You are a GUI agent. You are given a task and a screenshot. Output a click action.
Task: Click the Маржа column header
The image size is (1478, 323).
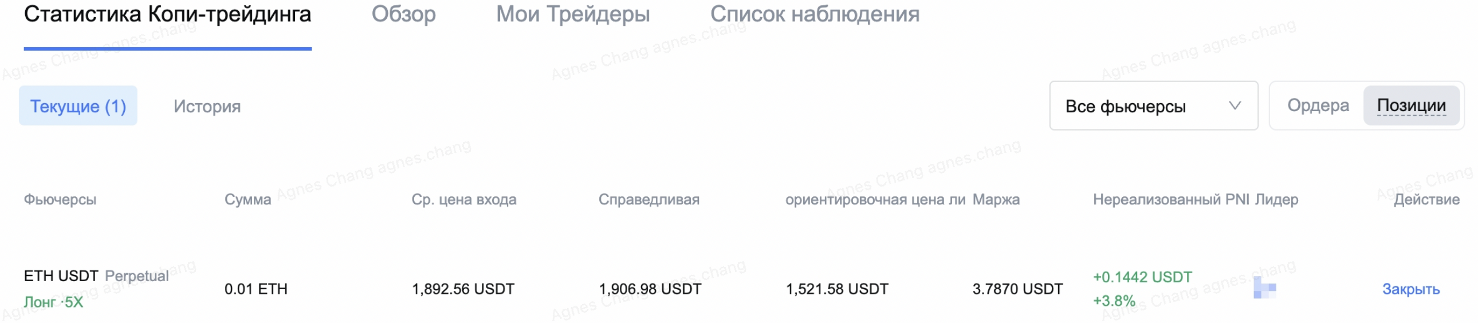pyautogui.click(x=996, y=200)
